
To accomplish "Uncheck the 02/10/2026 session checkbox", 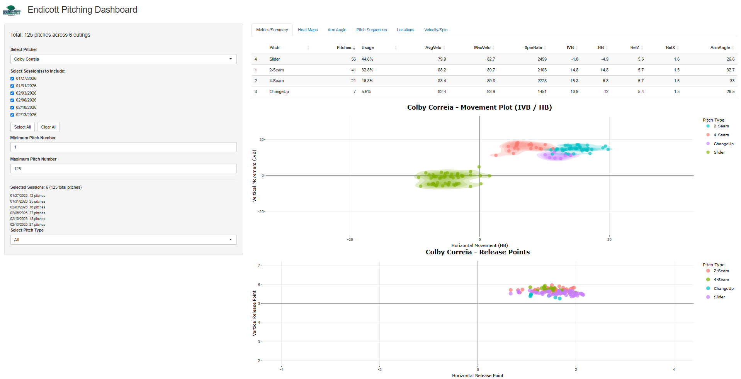I will pyautogui.click(x=12, y=108).
